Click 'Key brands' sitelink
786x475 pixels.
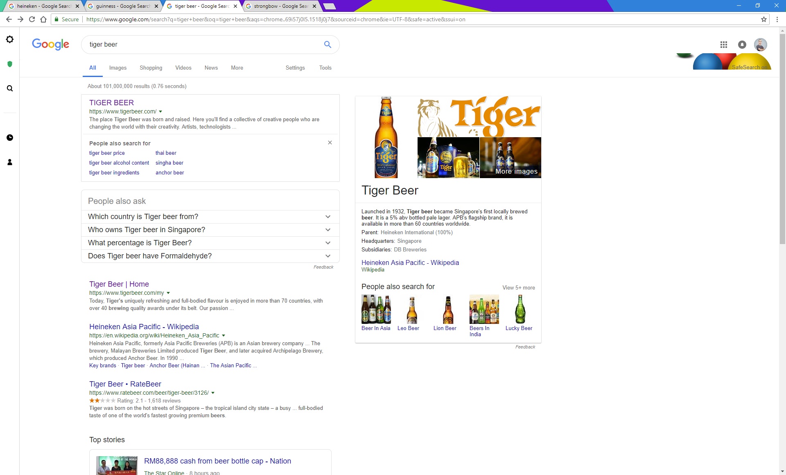[103, 366]
